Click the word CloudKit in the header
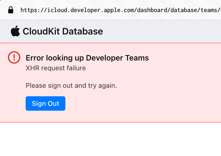The width and height of the screenshot is (221, 156). coord(41,31)
